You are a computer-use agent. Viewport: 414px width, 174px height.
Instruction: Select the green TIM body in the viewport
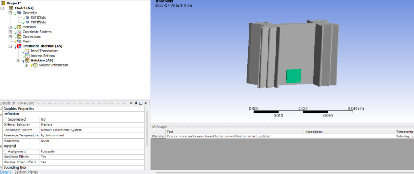click(x=294, y=76)
